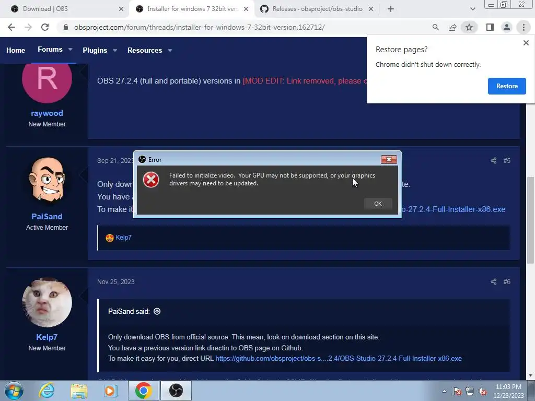
Task: Click the Restore button in Chrome popup
Action: coord(507,86)
